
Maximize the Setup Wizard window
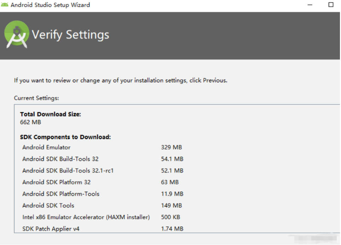(331, 5)
